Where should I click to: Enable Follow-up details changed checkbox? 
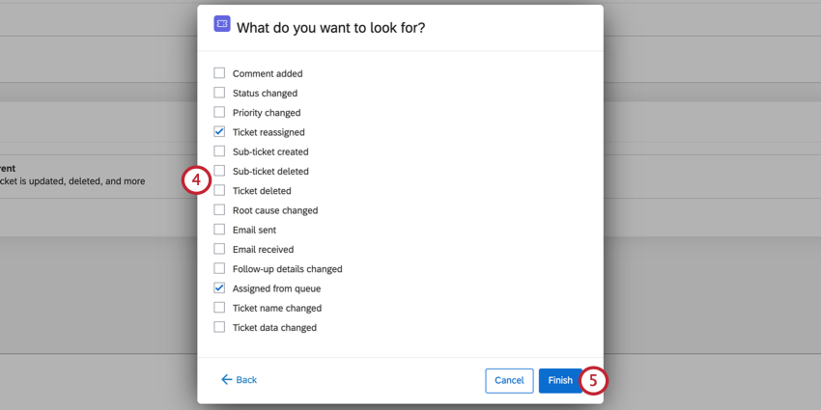[219, 268]
